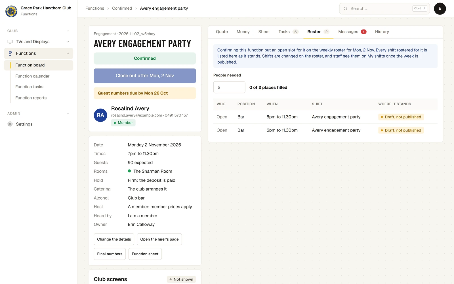
Task: Click the first Draft, not published badge
Action: [x=401, y=117]
